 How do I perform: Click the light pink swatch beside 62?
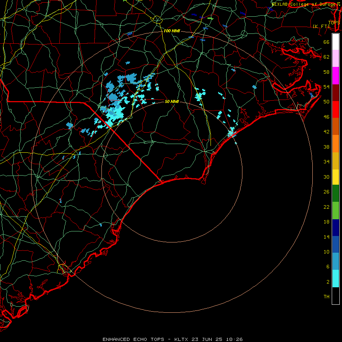(x=336, y=58)
